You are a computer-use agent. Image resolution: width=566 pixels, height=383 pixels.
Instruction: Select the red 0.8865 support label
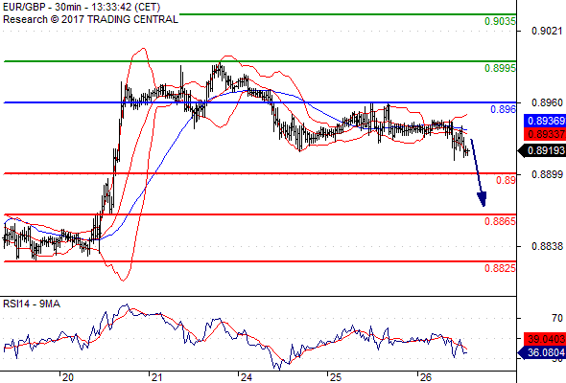[500, 221]
